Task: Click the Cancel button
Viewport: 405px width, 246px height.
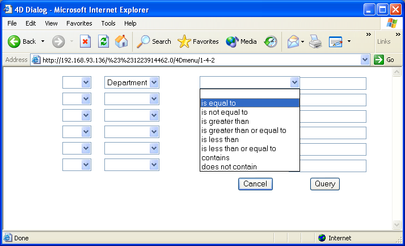Action: [255, 184]
